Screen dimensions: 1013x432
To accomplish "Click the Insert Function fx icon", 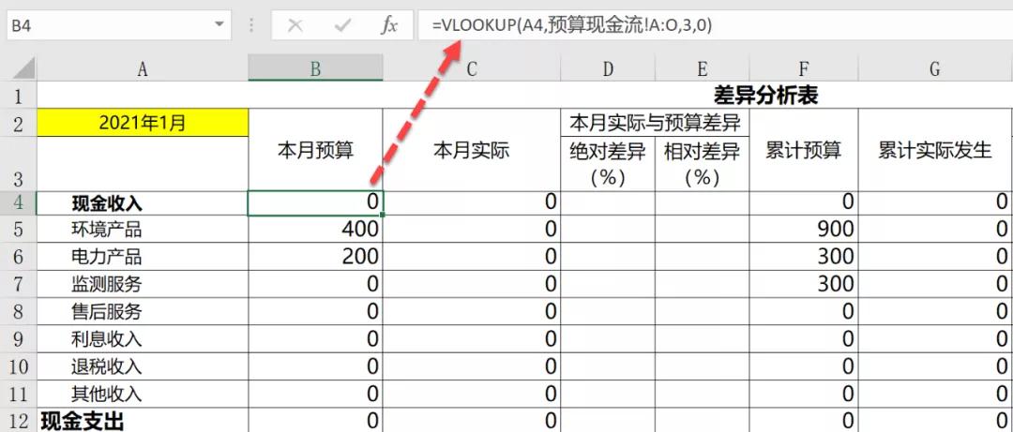I will (389, 25).
